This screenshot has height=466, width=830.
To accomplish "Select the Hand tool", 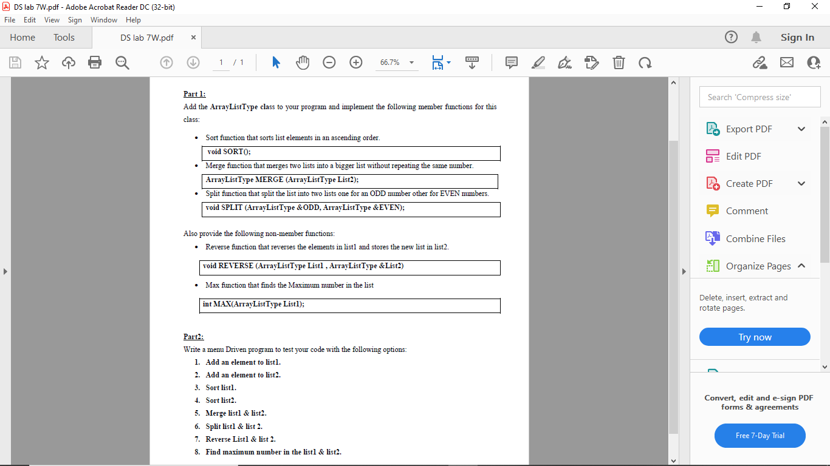I will click(x=303, y=62).
